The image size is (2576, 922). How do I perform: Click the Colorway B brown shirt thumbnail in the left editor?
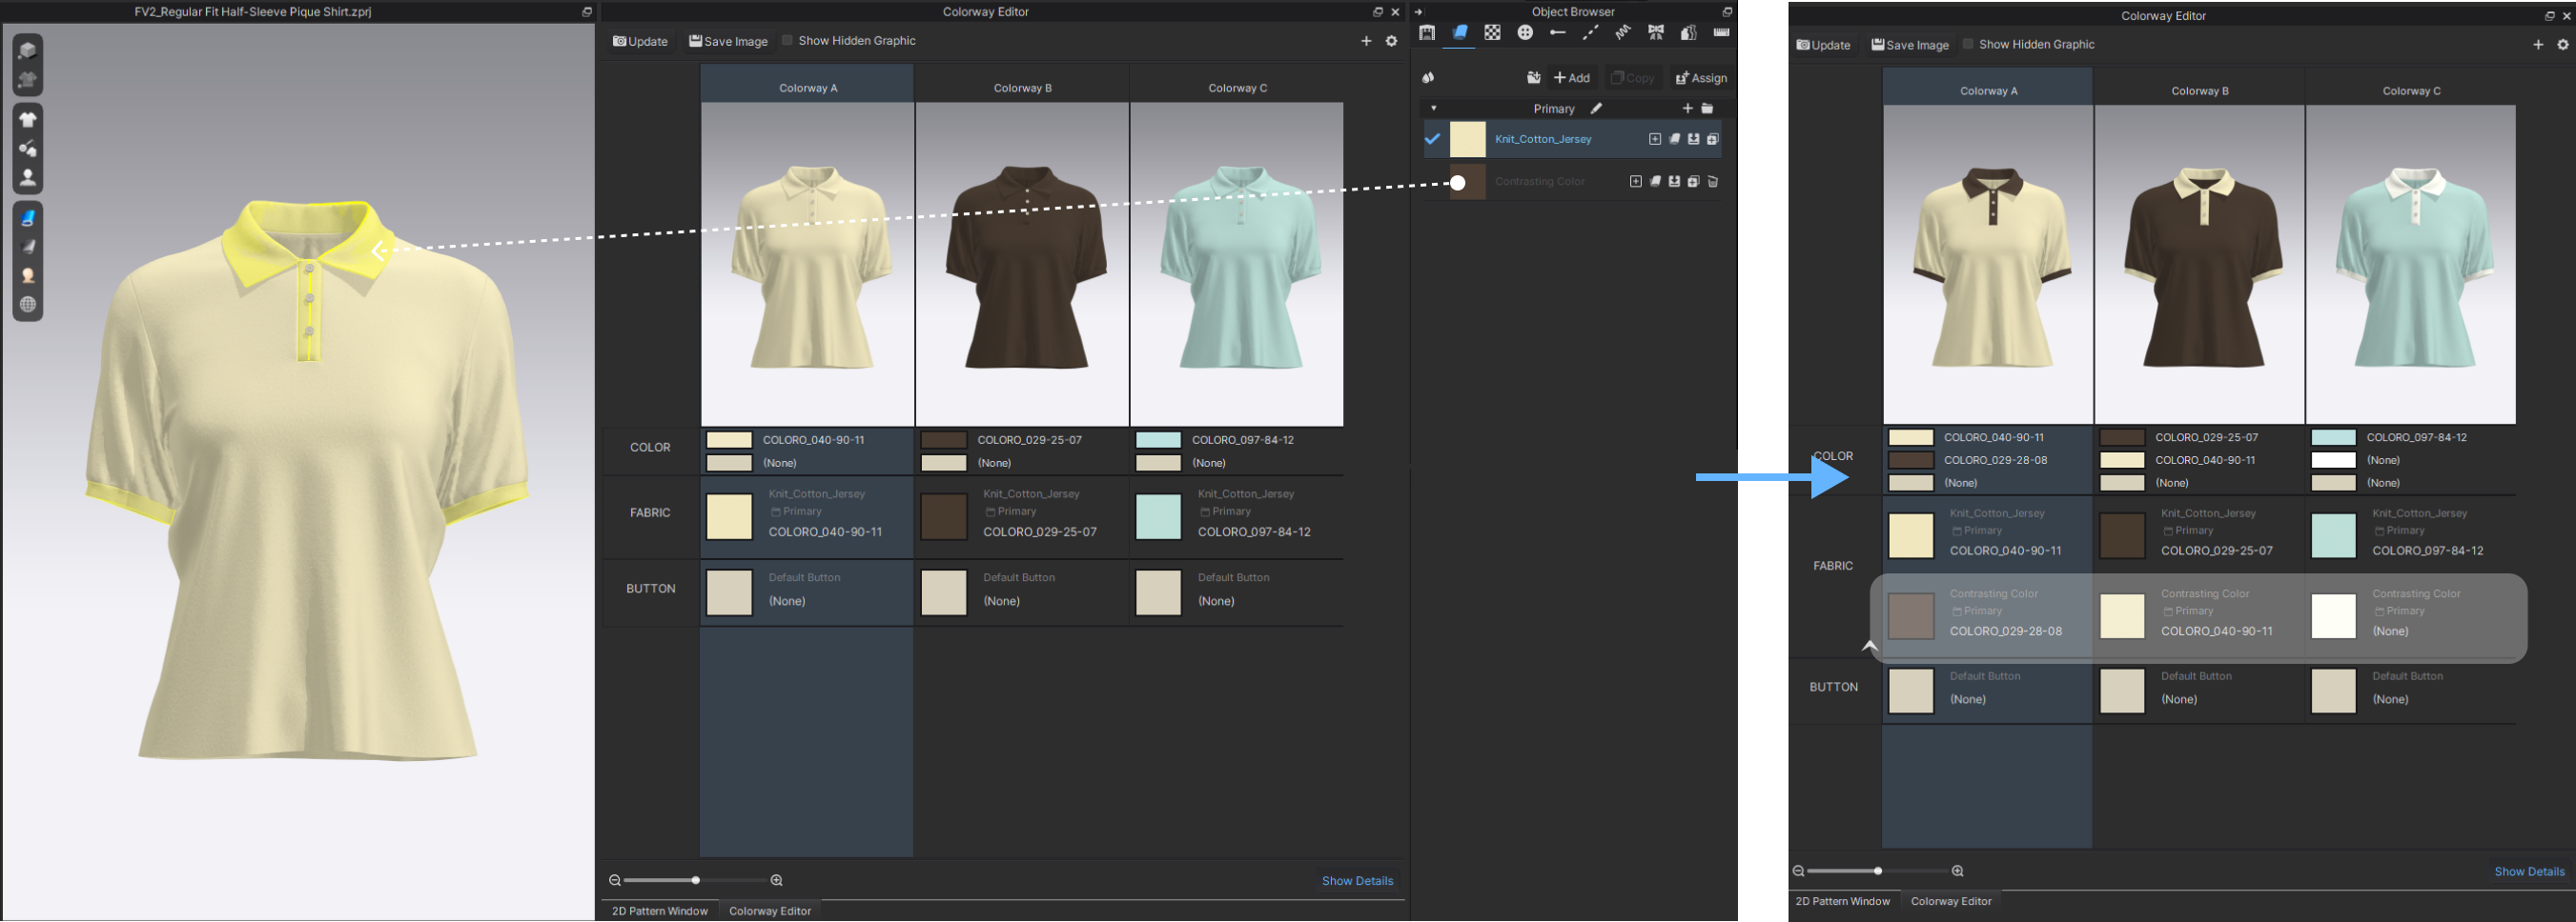pos(1022,265)
